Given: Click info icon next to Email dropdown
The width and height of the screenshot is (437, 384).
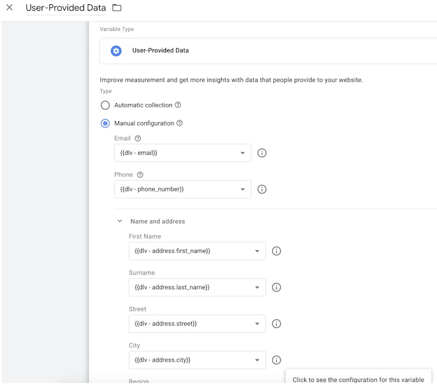Looking at the screenshot, I should pos(262,153).
